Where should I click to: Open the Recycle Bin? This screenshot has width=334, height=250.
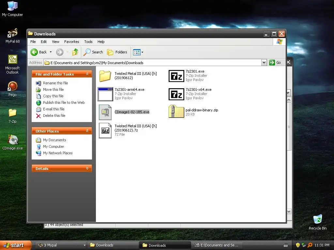[318, 222]
